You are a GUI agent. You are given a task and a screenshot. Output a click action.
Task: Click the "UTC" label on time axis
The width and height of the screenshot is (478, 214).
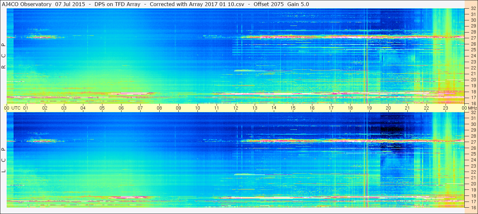tap(16, 108)
